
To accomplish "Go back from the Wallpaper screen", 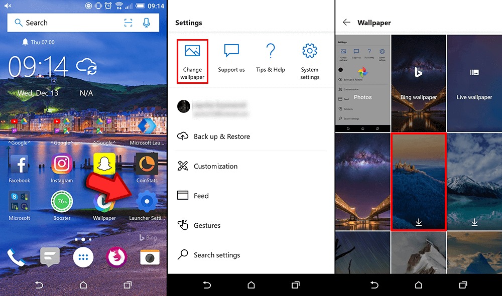I will (346, 22).
